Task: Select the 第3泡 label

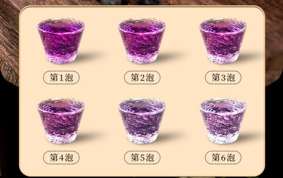Action: pos(223,78)
